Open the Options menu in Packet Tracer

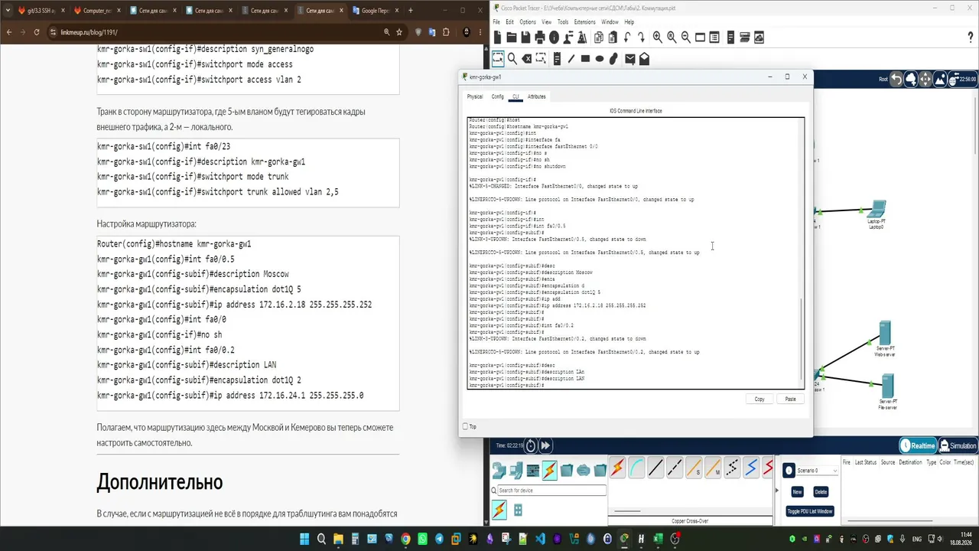(528, 22)
